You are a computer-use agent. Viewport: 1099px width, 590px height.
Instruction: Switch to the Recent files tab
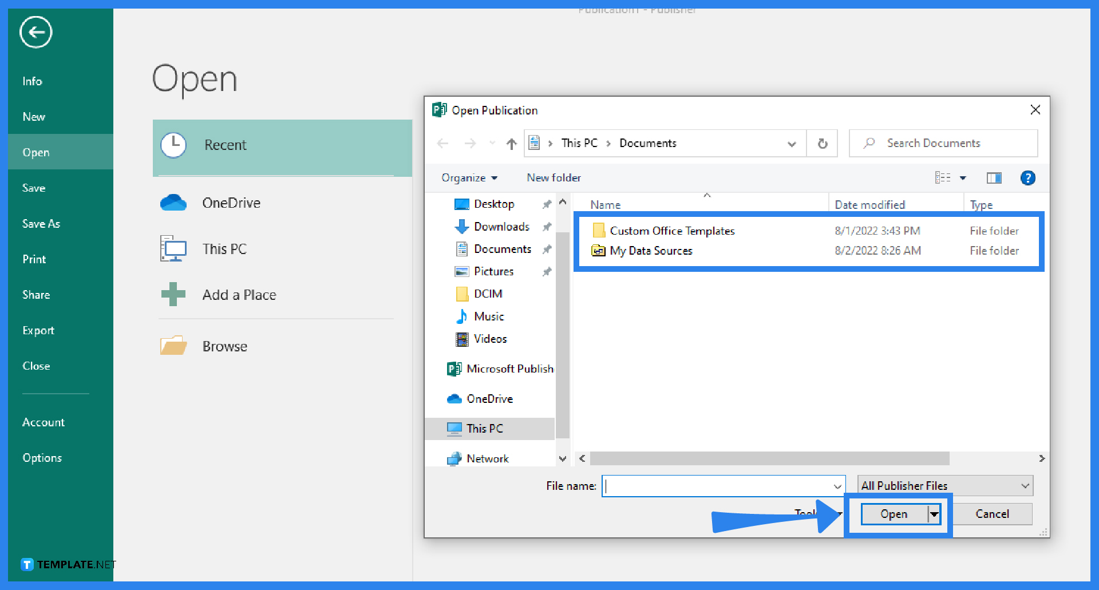tap(225, 145)
